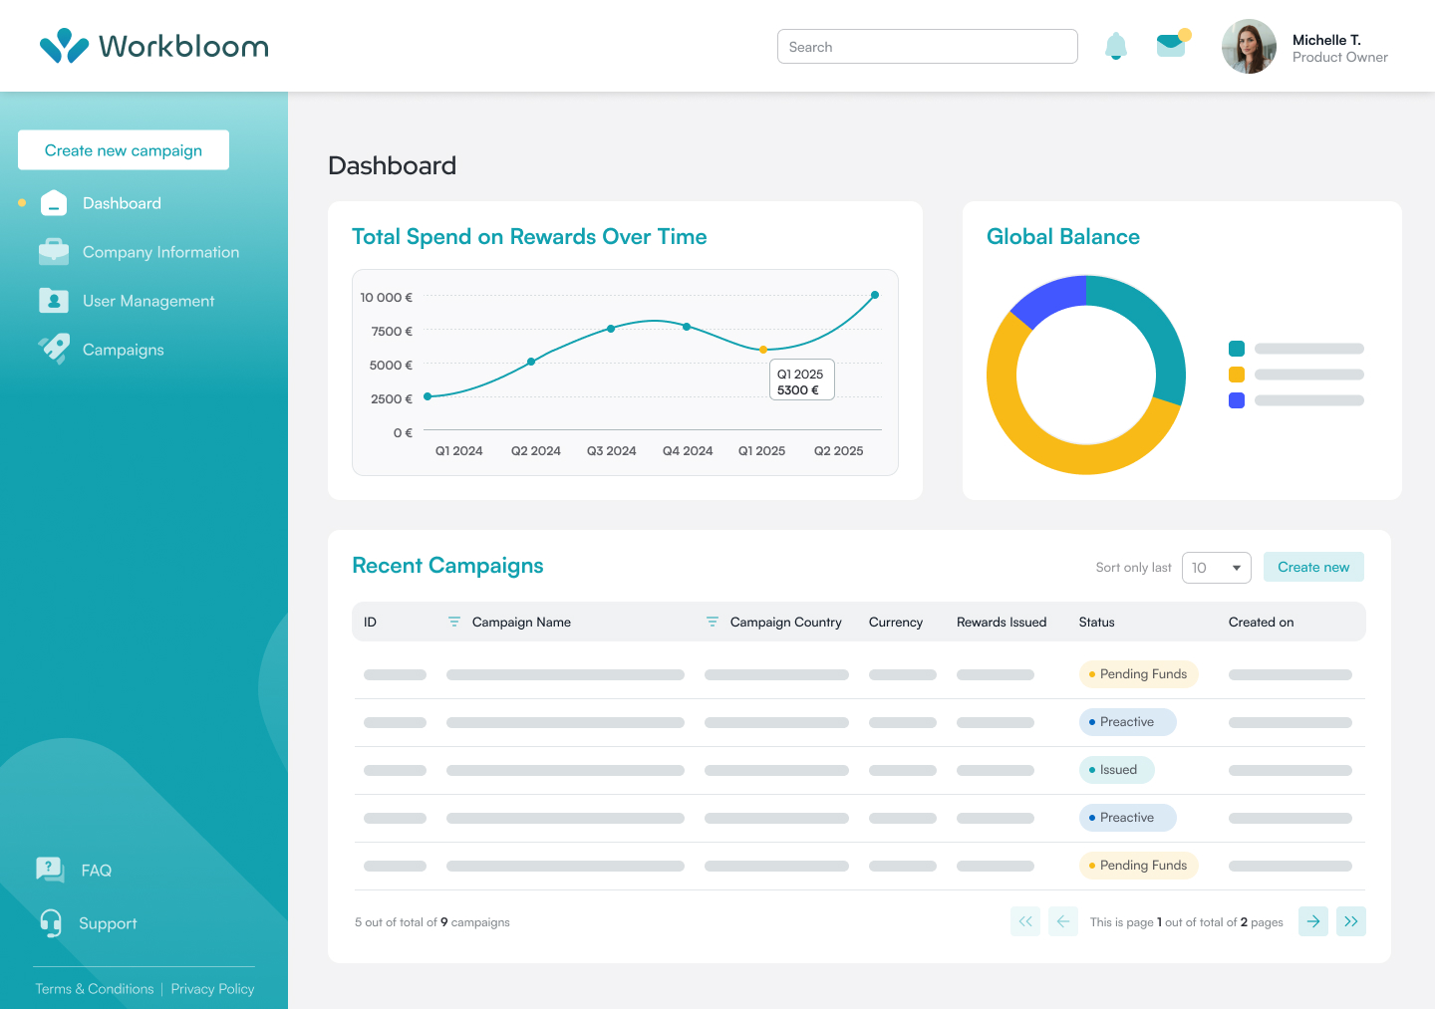The height and width of the screenshot is (1009, 1435).
Task: Focus the Search field
Action: (927, 47)
